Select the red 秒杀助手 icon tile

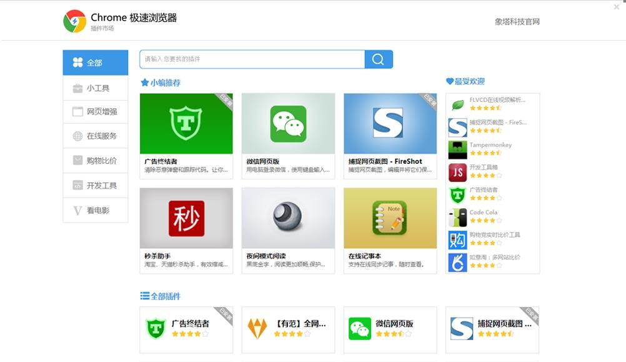(186, 218)
